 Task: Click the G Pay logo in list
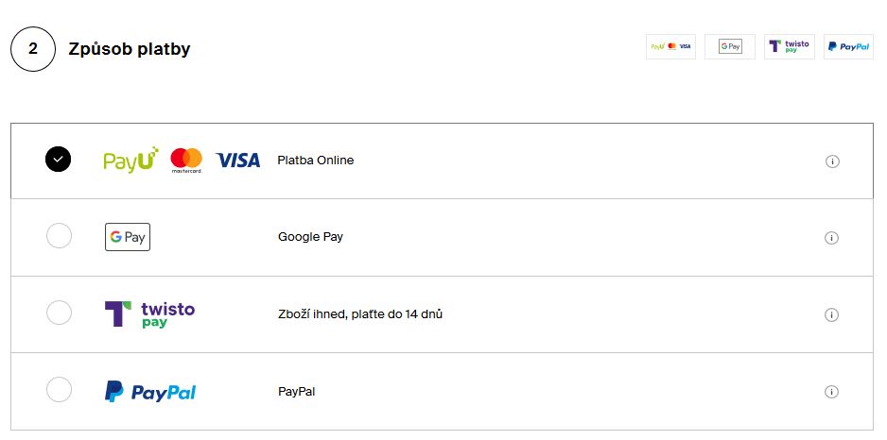pyautogui.click(x=128, y=237)
